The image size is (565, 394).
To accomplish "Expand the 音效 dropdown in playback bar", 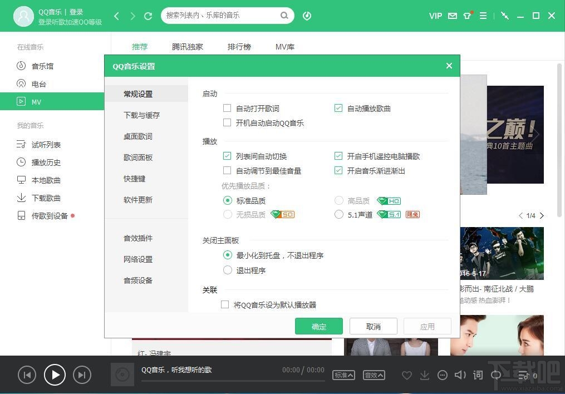I will [x=374, y=375].
